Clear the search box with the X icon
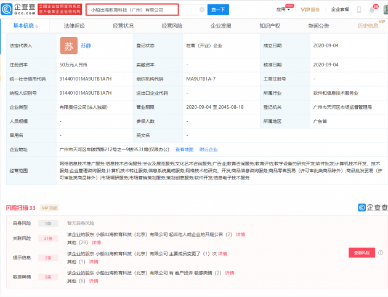The image size is (388, 297). pos(202,10)
